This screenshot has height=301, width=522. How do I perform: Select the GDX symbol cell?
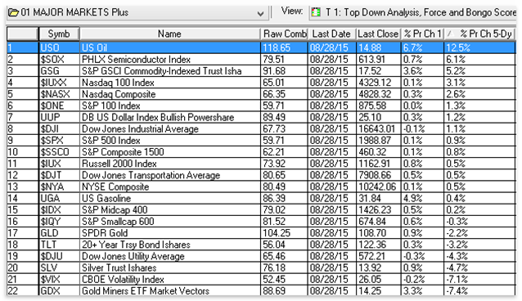click(59, 290)
